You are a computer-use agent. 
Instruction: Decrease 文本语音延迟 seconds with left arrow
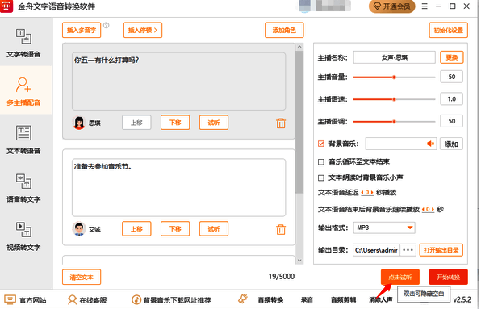point(362,193)
